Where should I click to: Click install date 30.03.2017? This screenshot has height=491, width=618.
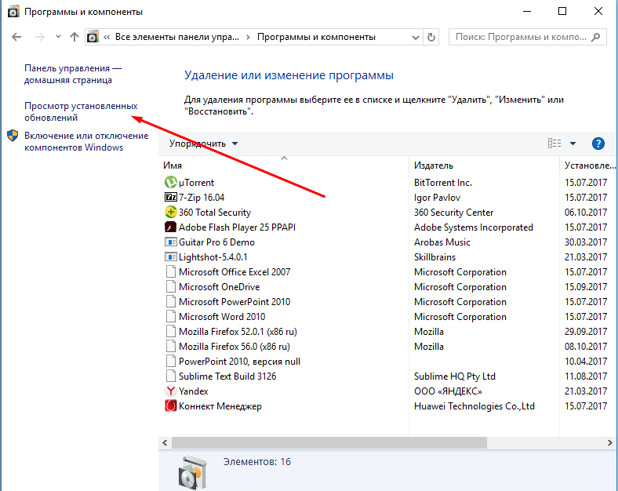point(586,242)
